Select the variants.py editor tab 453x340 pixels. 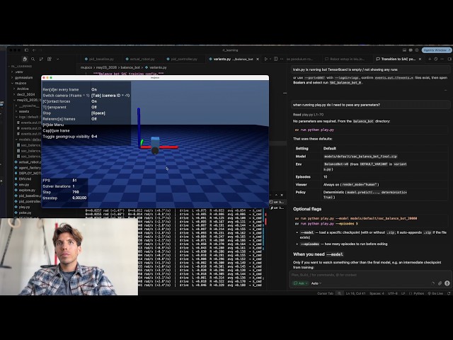point(231,59)
